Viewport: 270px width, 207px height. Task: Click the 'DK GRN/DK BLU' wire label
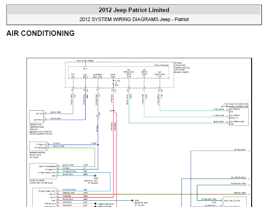(x=238, y=177)
